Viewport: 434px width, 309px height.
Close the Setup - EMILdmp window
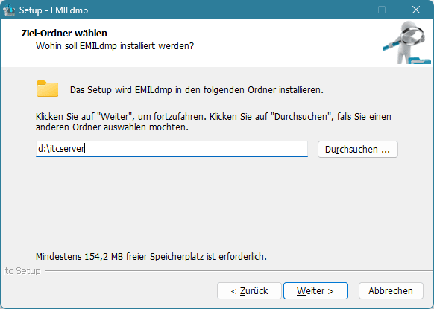click(x=416, y=10)
